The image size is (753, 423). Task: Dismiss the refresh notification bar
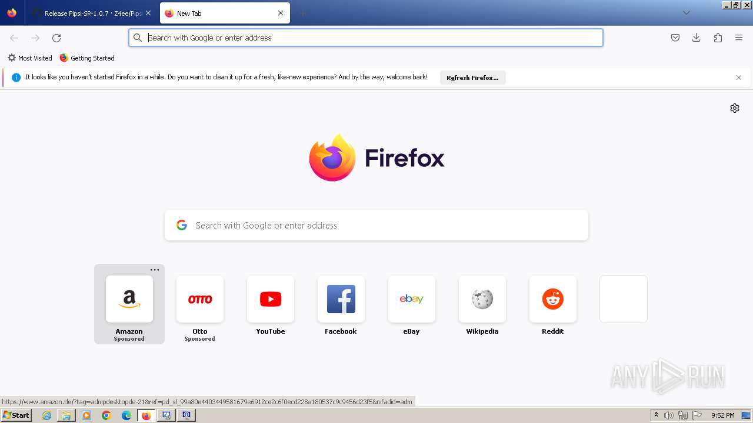coord(739,78)
